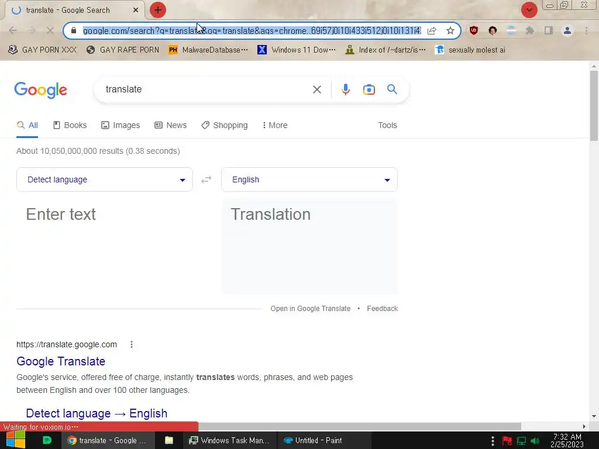Open the three-dot menu beside translate.google.com
The image size is (599, 449).
[132, 344]
